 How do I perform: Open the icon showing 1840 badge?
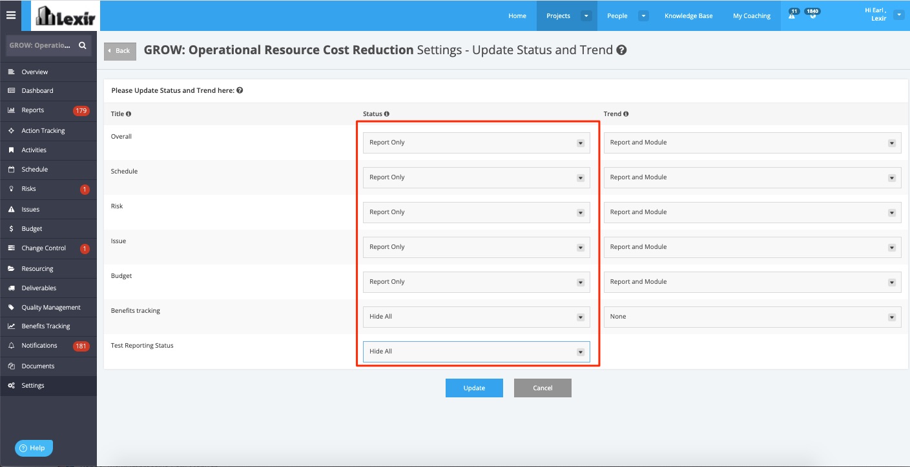tap(812, 15)
